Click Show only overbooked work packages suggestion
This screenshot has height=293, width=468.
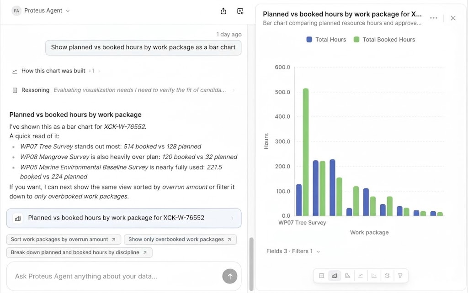180,239
